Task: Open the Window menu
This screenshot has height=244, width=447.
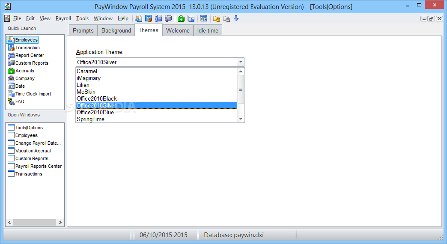Action: coord(103,18)
